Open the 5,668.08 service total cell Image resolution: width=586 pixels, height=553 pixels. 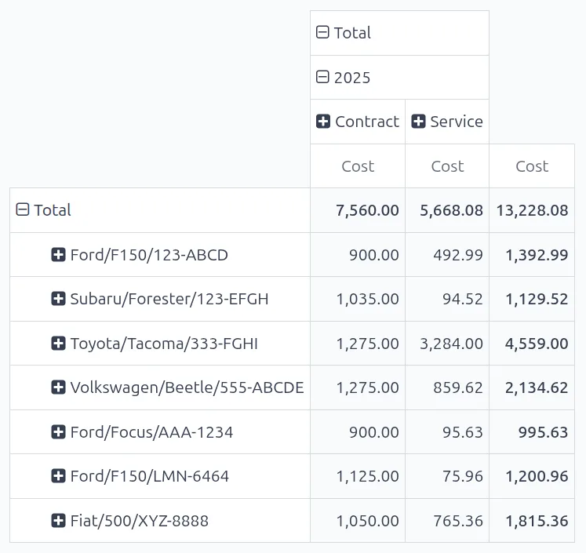point(447,210)
